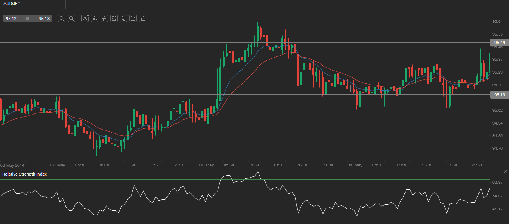509x224 pixels.
Task: Click the 95.12 sell price
Action: [x=11, y=18]
